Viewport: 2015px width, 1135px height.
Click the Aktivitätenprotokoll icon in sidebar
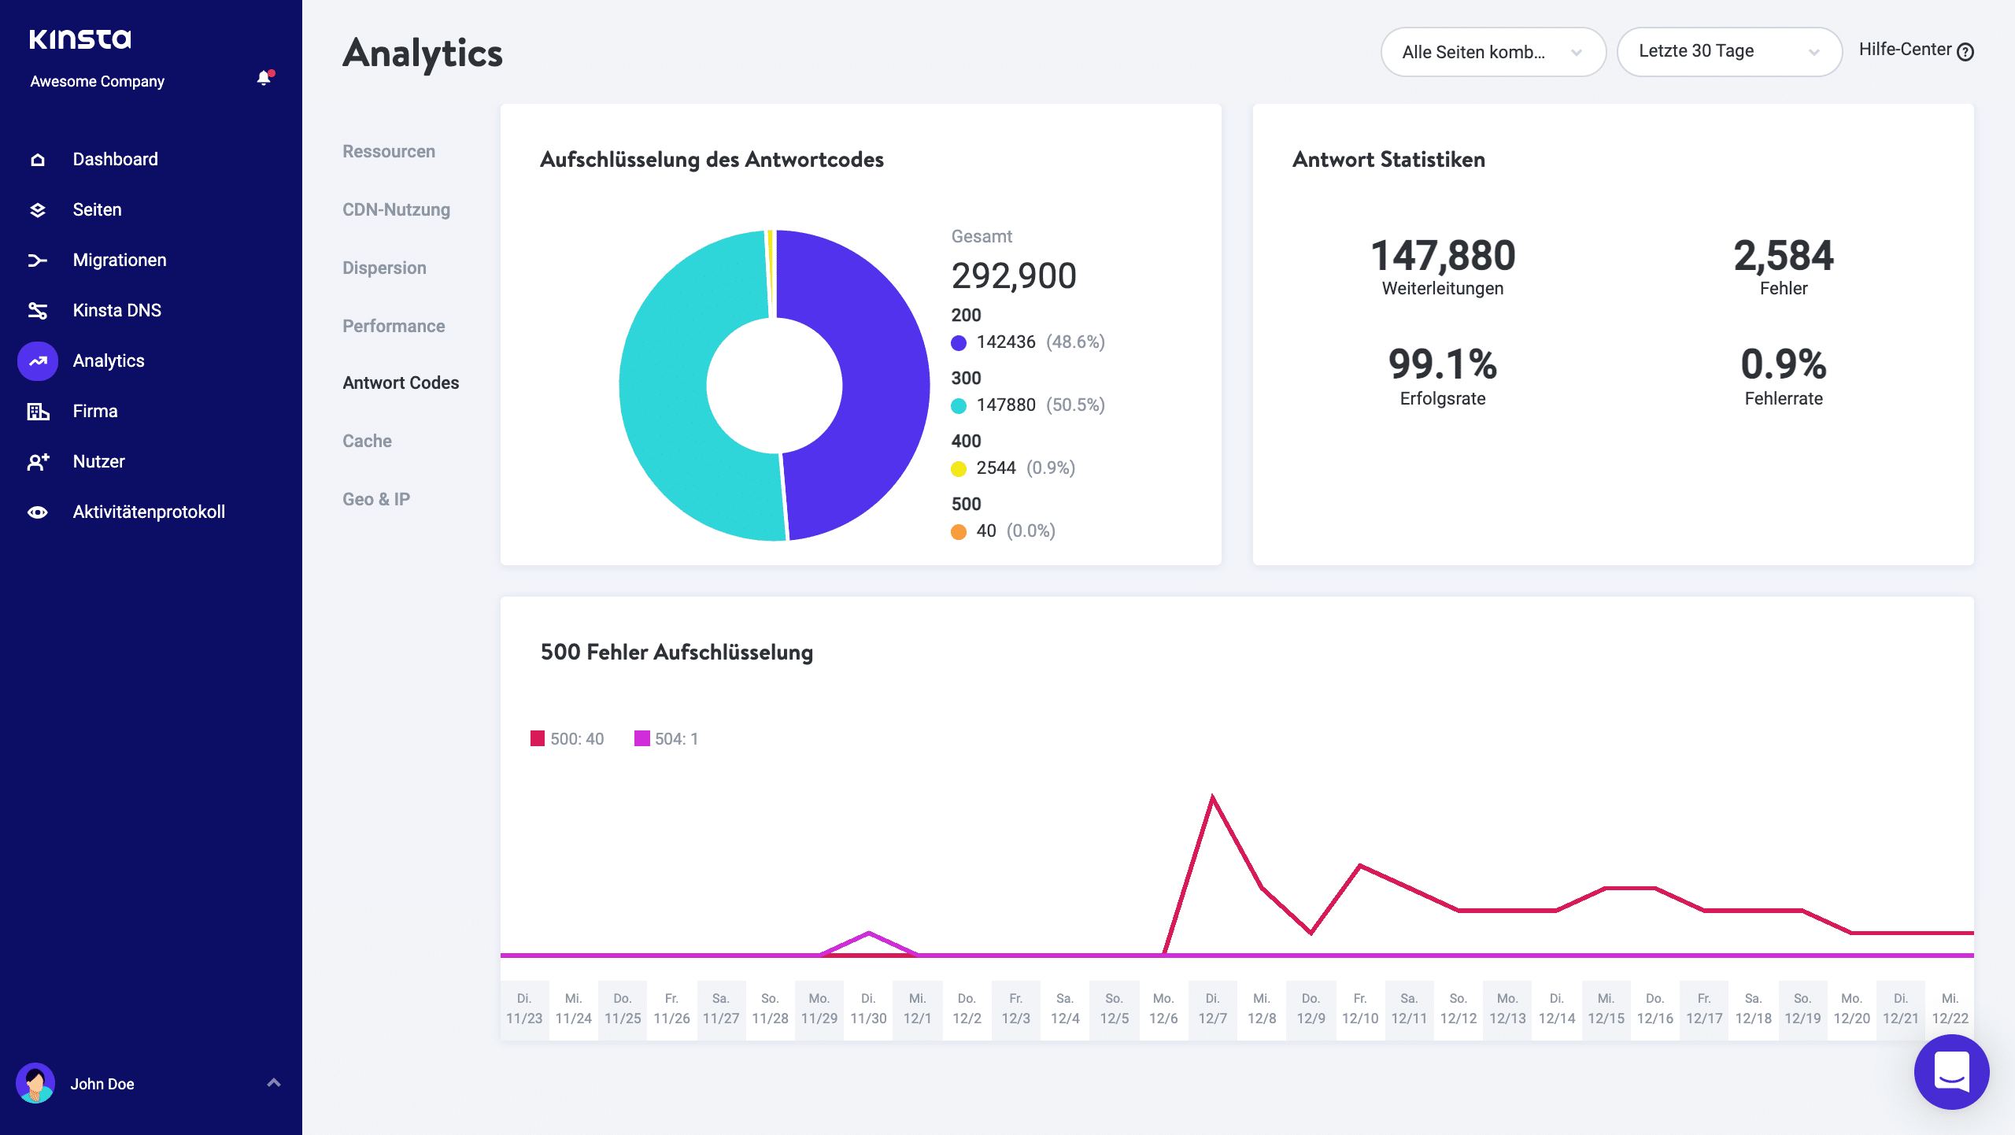click(x=37, y=512)
